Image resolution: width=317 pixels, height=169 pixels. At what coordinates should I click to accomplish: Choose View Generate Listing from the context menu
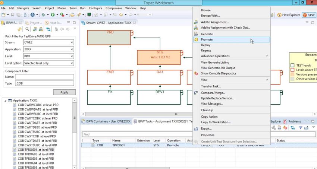(232, 63)
